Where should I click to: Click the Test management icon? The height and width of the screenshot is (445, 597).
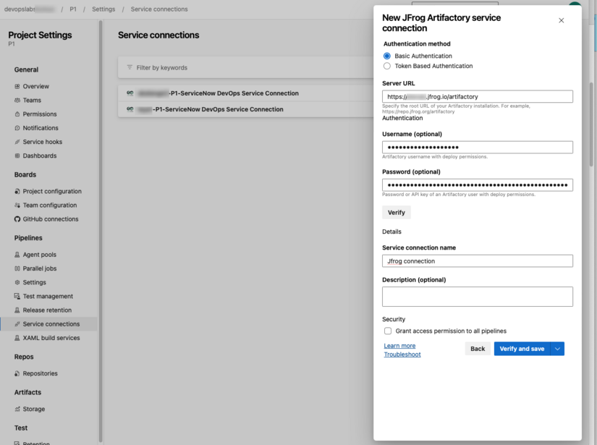(x=17, y=296)
